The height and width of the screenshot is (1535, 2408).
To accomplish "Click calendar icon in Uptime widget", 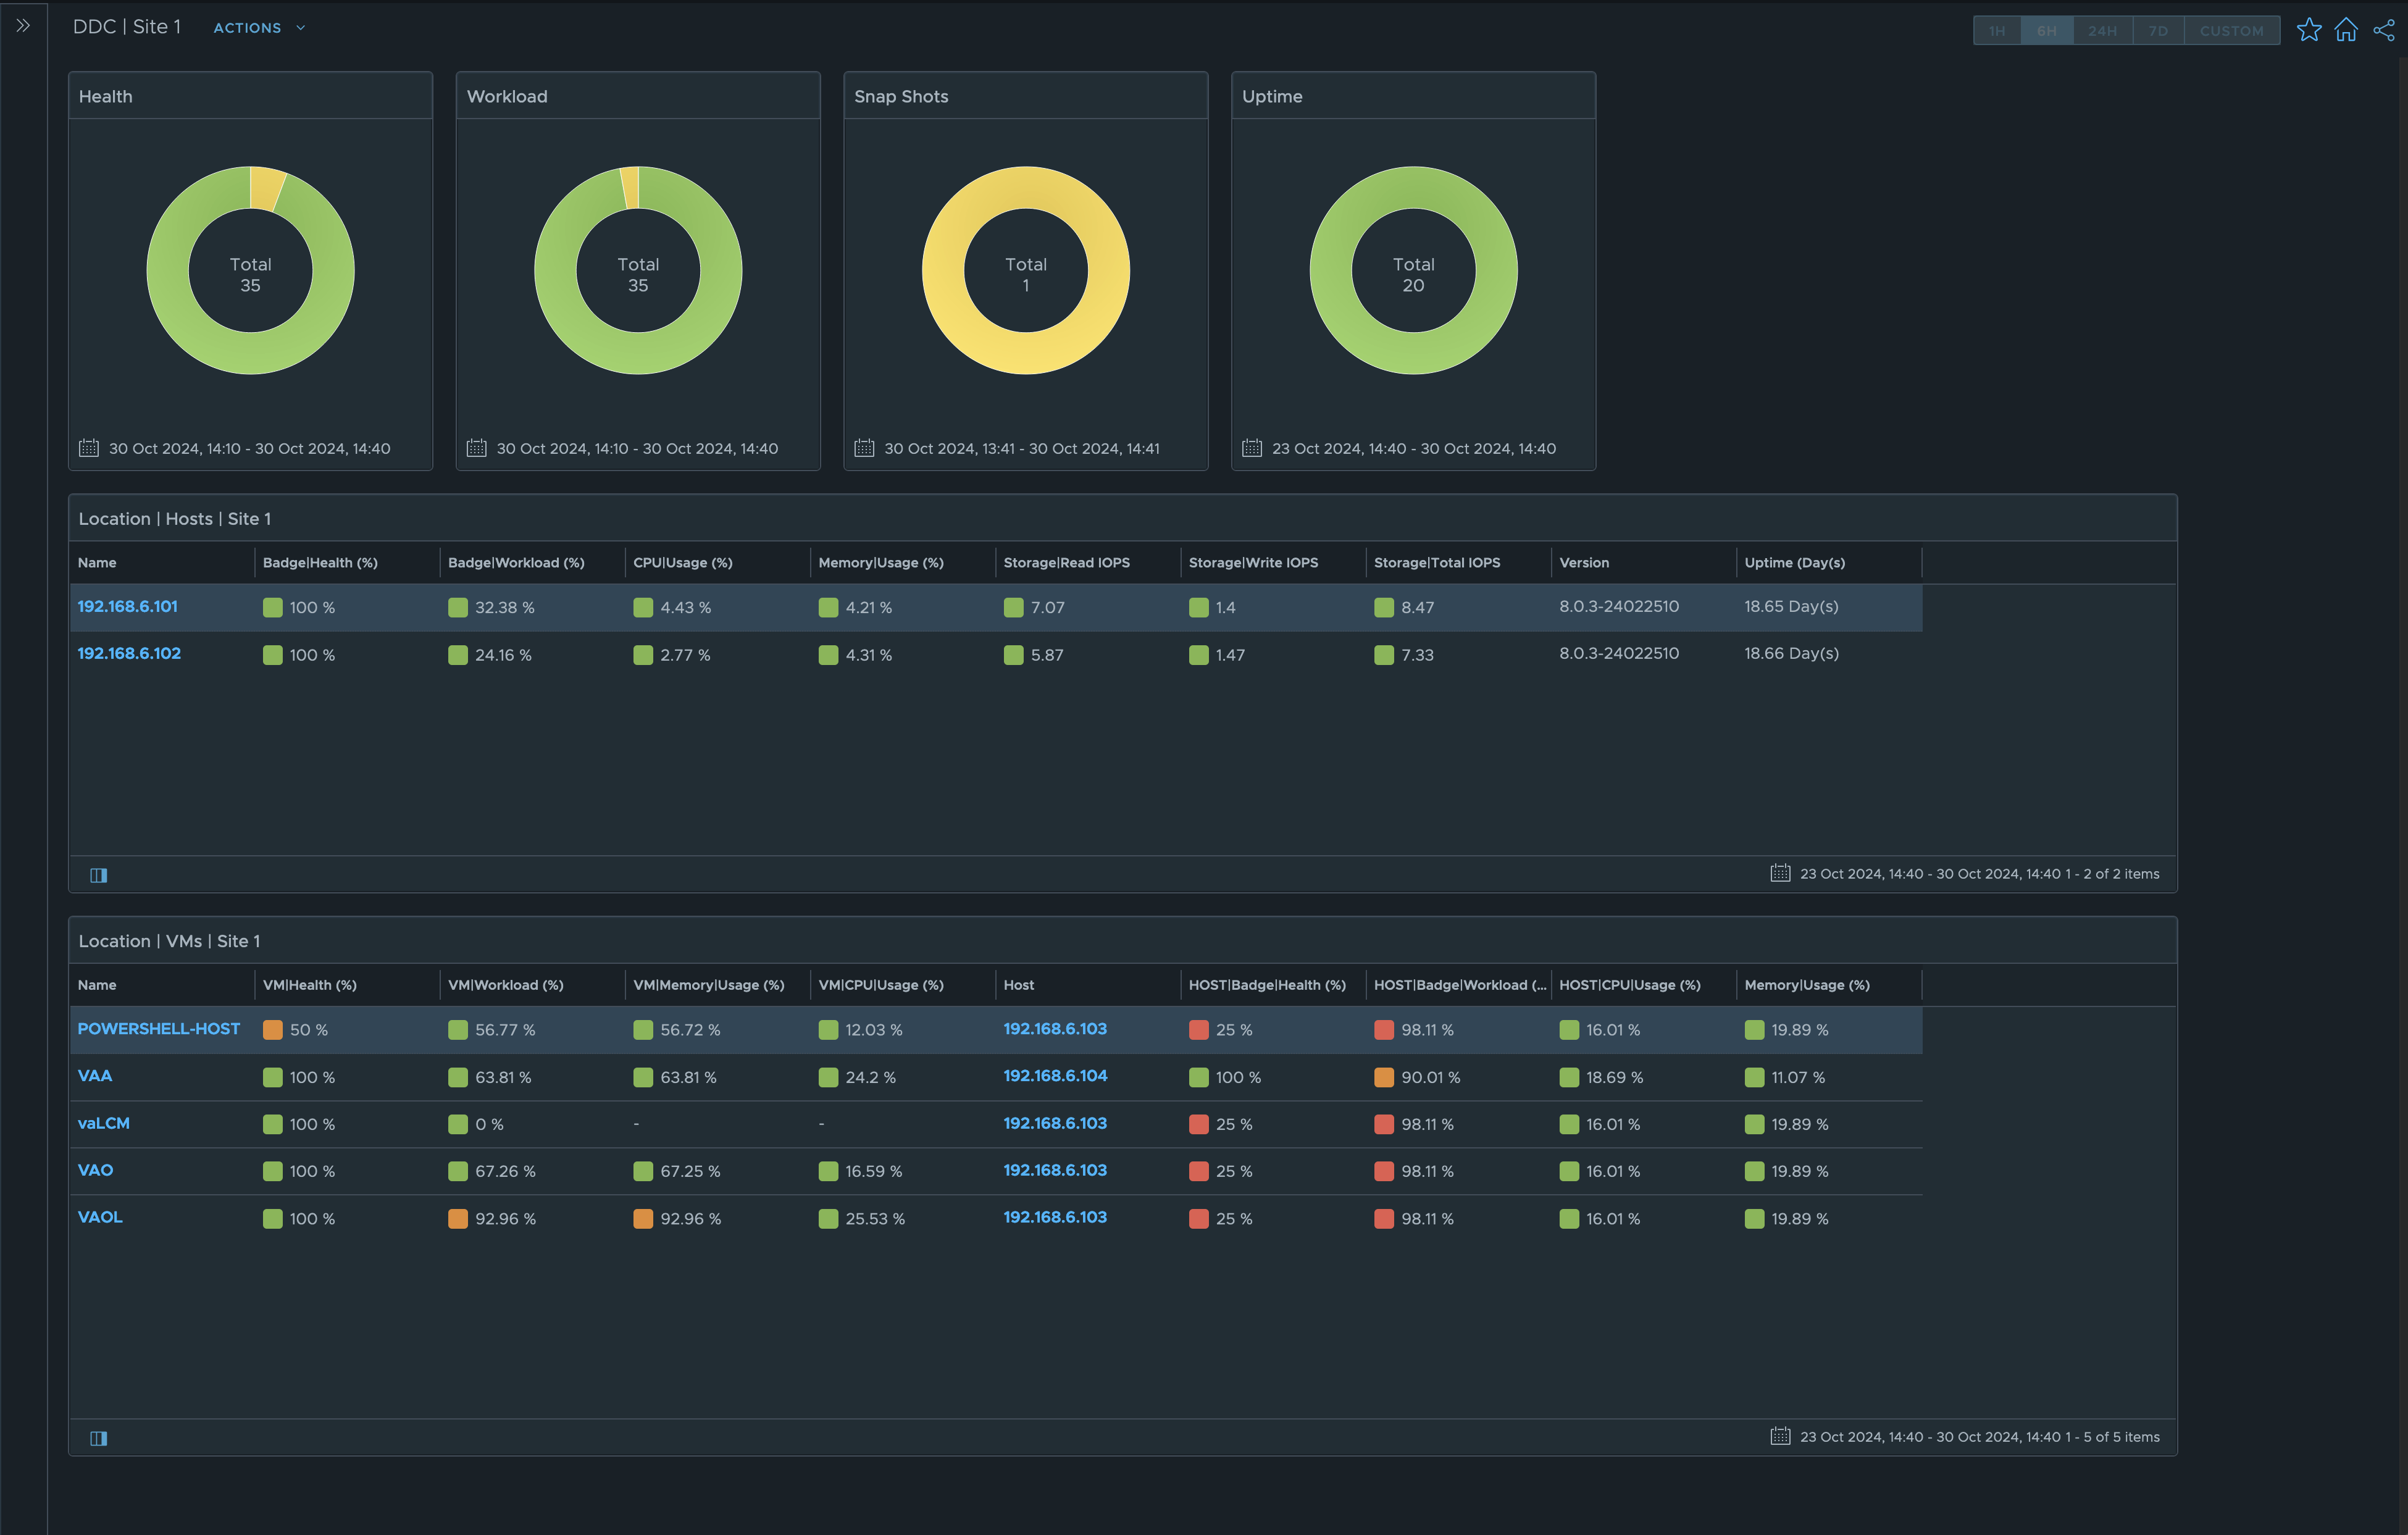I will [x=1252, y=448].
